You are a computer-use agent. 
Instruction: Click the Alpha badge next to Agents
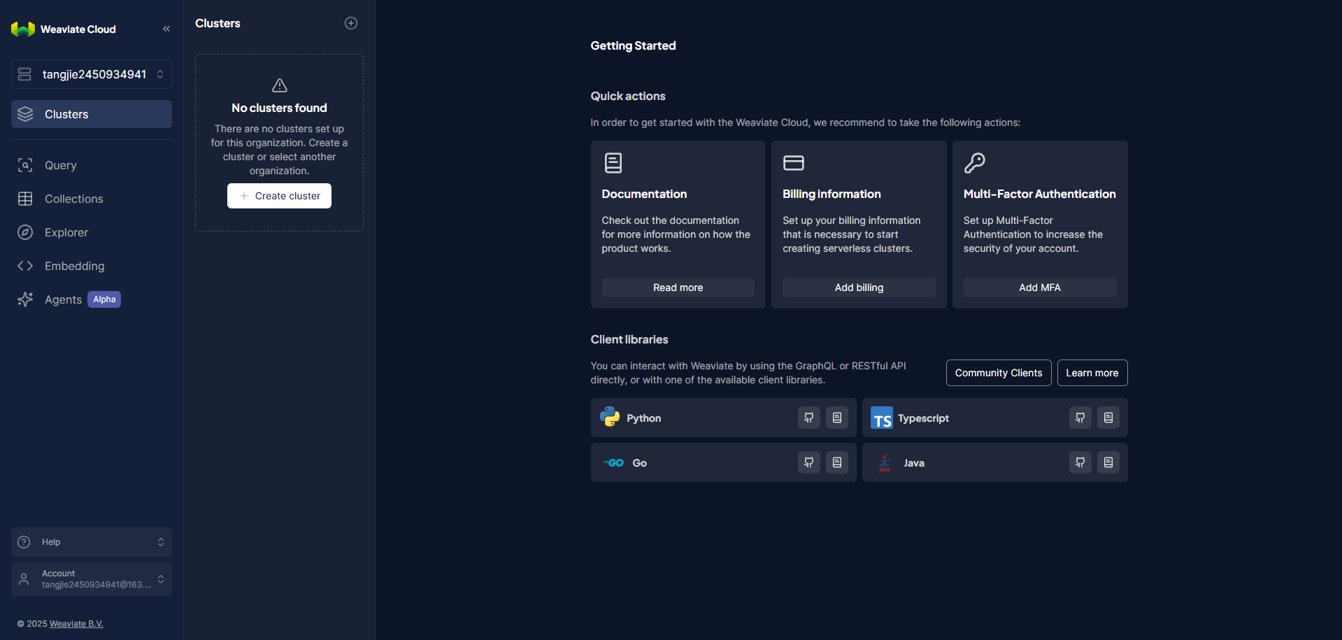[104, 299]
